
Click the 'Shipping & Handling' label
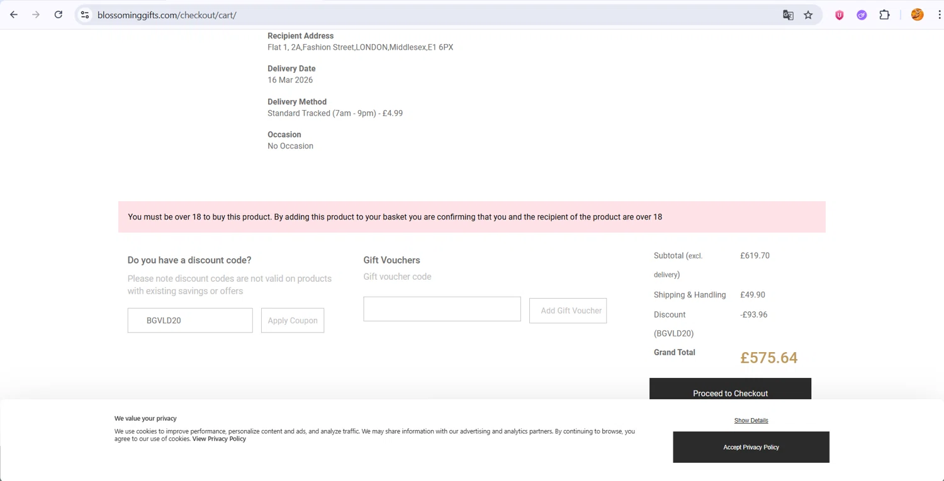[x=690, y=295]
